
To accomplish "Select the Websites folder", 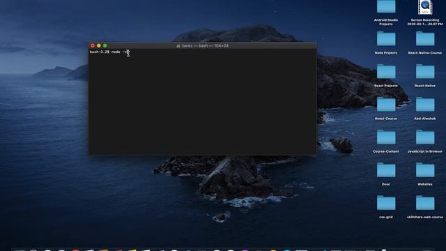I will coord(425,170).
